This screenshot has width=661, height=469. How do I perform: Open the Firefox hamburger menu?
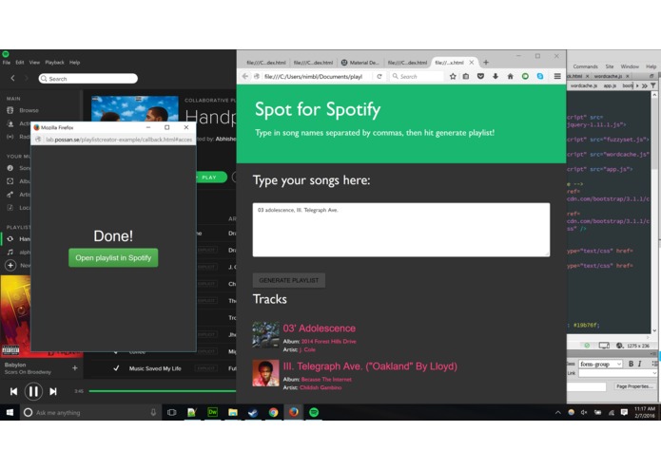tap(557, 76)
